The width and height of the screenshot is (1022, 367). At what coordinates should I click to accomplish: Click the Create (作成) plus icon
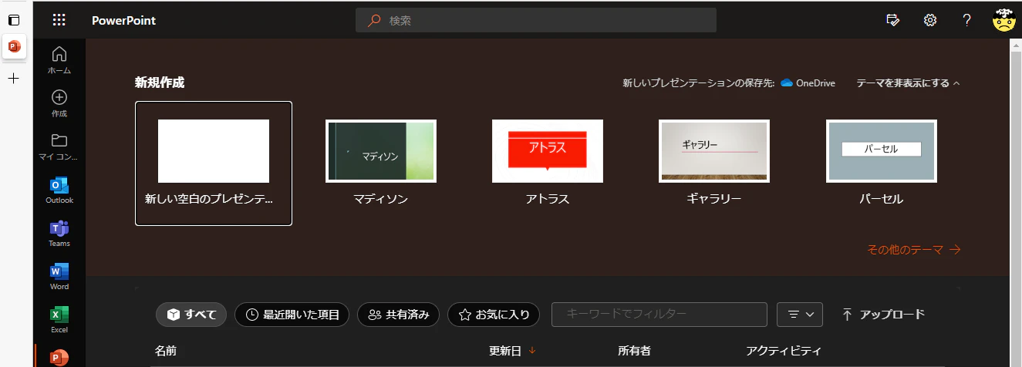[x=59, y=97]
